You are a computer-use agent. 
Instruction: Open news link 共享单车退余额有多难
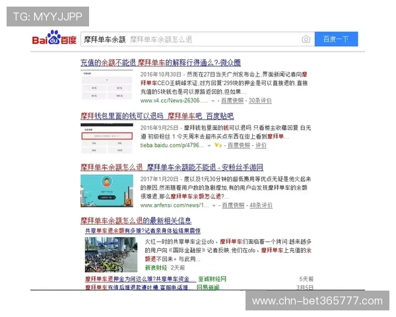click(x=143, y=230)
